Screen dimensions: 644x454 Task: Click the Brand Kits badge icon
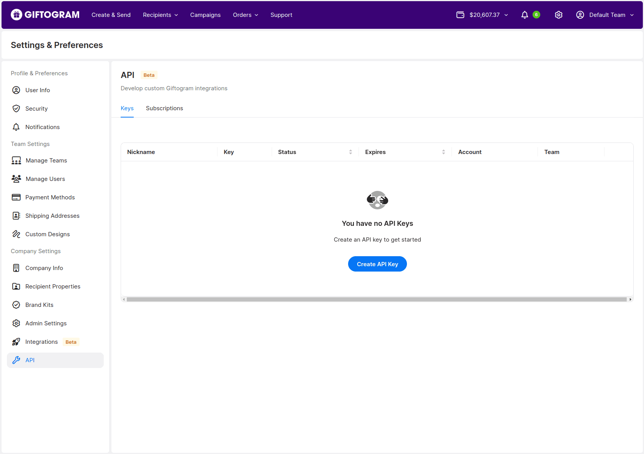click(x=16, y=305)
